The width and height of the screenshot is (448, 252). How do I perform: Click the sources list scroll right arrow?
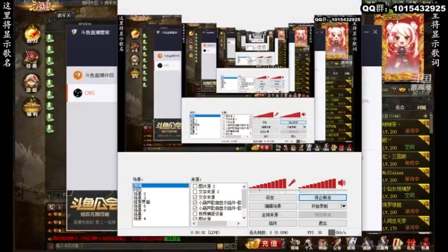coord(239,223)
